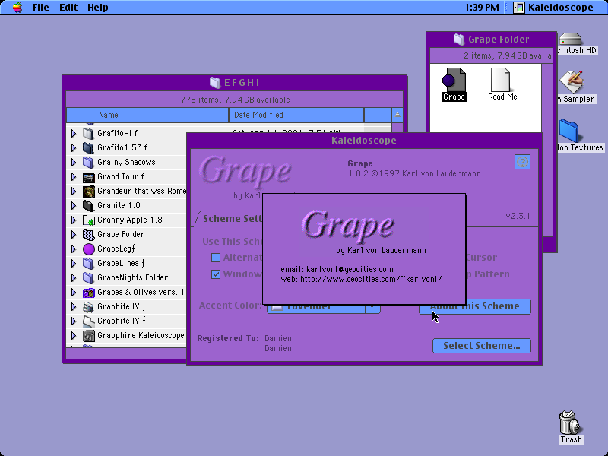Toggle the checked Window checkbox
Viewport: 608px width, 456px height.
click(x=216, y=274)
